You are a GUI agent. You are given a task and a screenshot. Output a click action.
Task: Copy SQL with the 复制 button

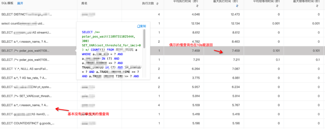(141, 26)
